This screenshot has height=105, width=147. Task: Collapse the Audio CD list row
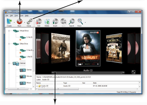point(37,86)
